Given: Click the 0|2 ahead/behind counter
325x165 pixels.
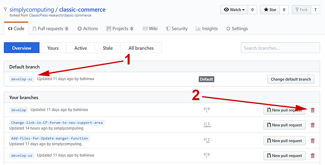Looking at the screenshot, I should click(207, 140).
